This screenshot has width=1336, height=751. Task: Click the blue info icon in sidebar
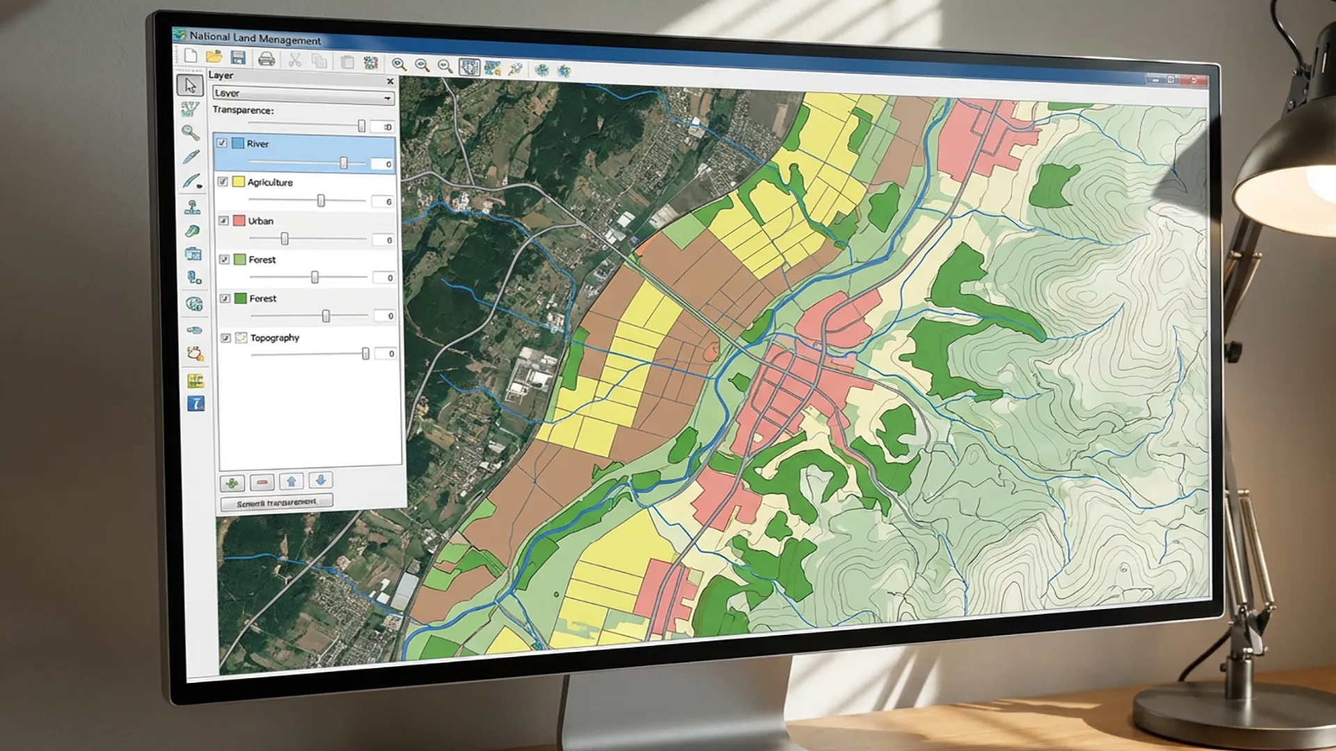pyautogui.click(x=196, y=403)
